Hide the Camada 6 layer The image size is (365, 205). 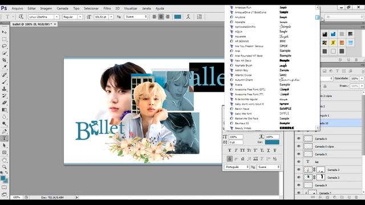pyautogui.click(x=299, y=138)
